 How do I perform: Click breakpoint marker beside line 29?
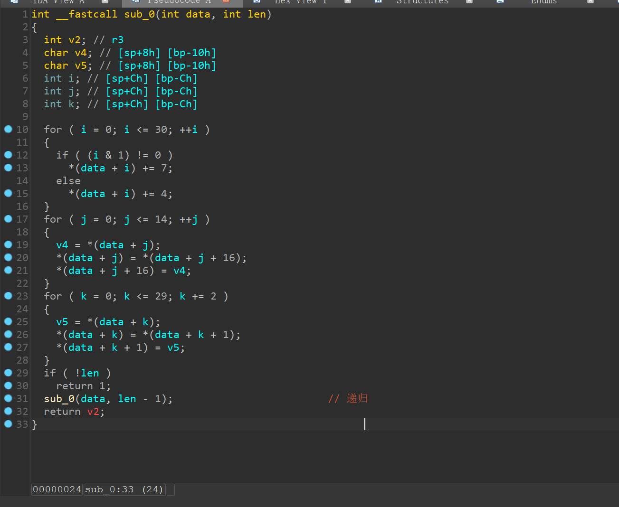(8, 373)
